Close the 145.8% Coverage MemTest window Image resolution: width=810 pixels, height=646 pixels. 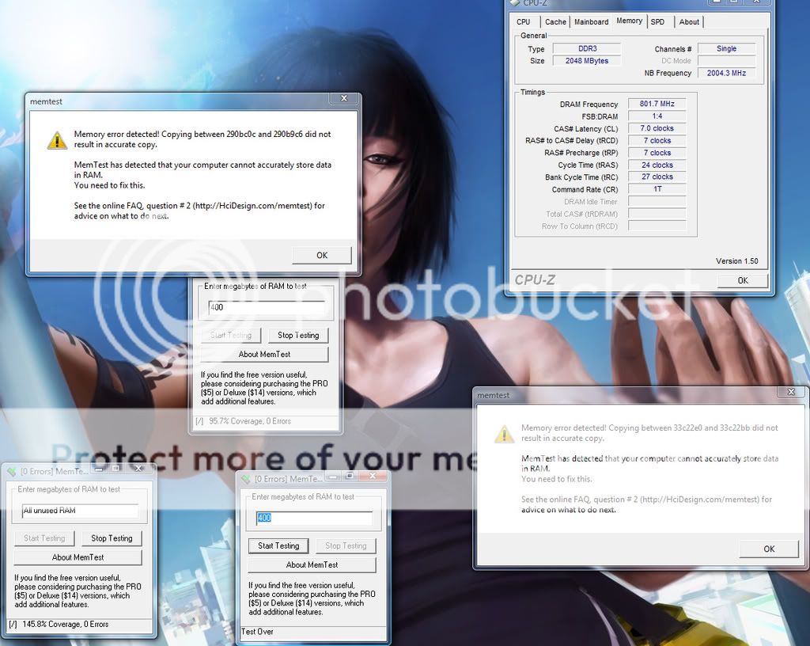tap(138, 468)
